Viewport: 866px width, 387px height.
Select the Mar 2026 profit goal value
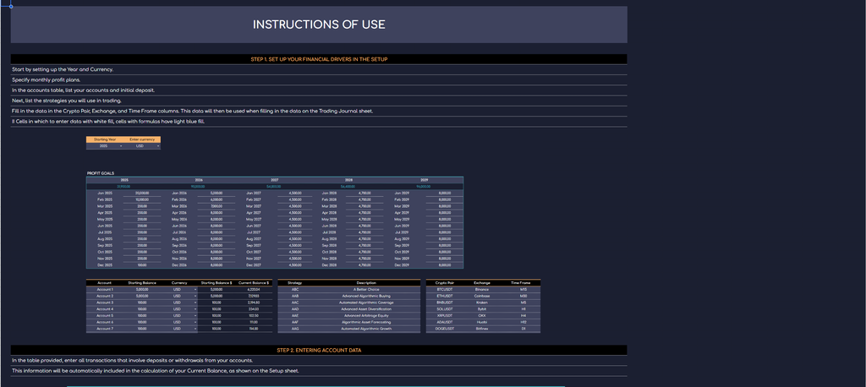click(216, 206)
